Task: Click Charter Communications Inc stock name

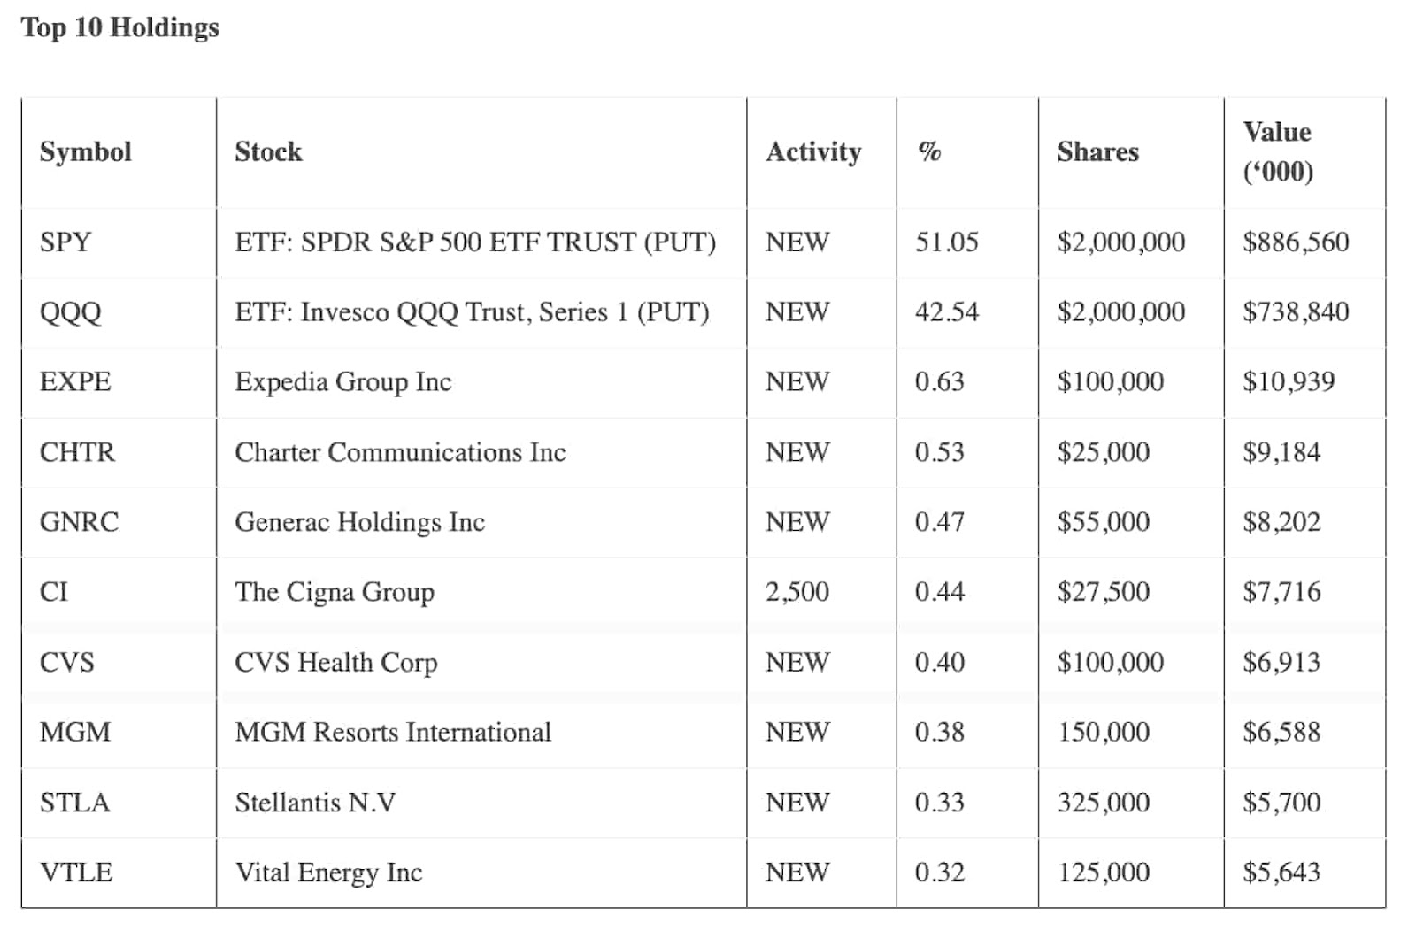Action: click(400, 452)
